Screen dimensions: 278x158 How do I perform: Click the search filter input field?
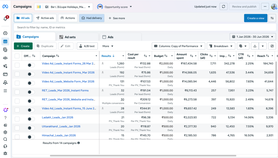coord(145,27)
